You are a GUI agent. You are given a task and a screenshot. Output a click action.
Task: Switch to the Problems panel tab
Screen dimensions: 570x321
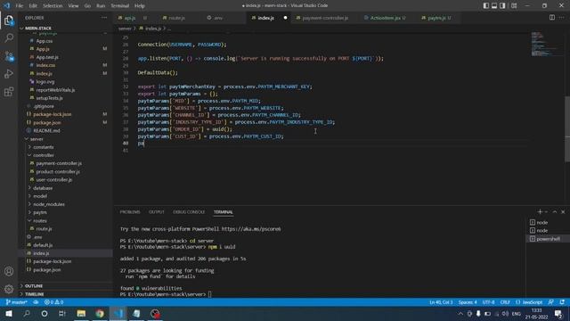coord(130,212)
